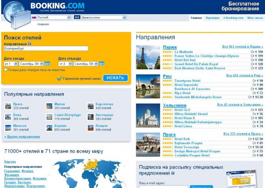Screen dimensions: 265x188
Task: Open 'Все 42 отелей в Хельсинки' link
Action: click(x=240, y=105)
